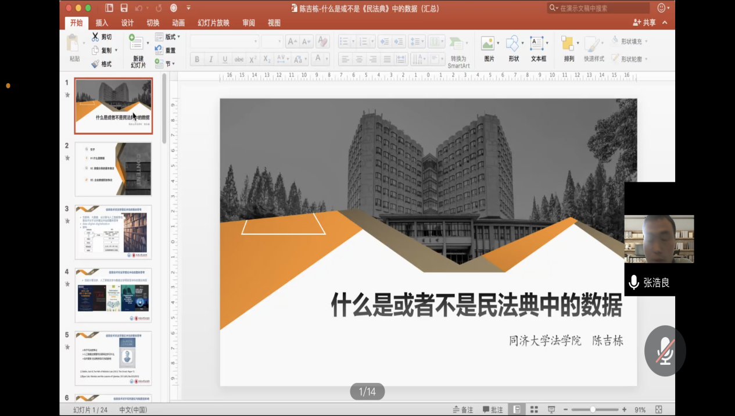
Task: Unmute the crossed-out microphone button
Action: [665, 351]
